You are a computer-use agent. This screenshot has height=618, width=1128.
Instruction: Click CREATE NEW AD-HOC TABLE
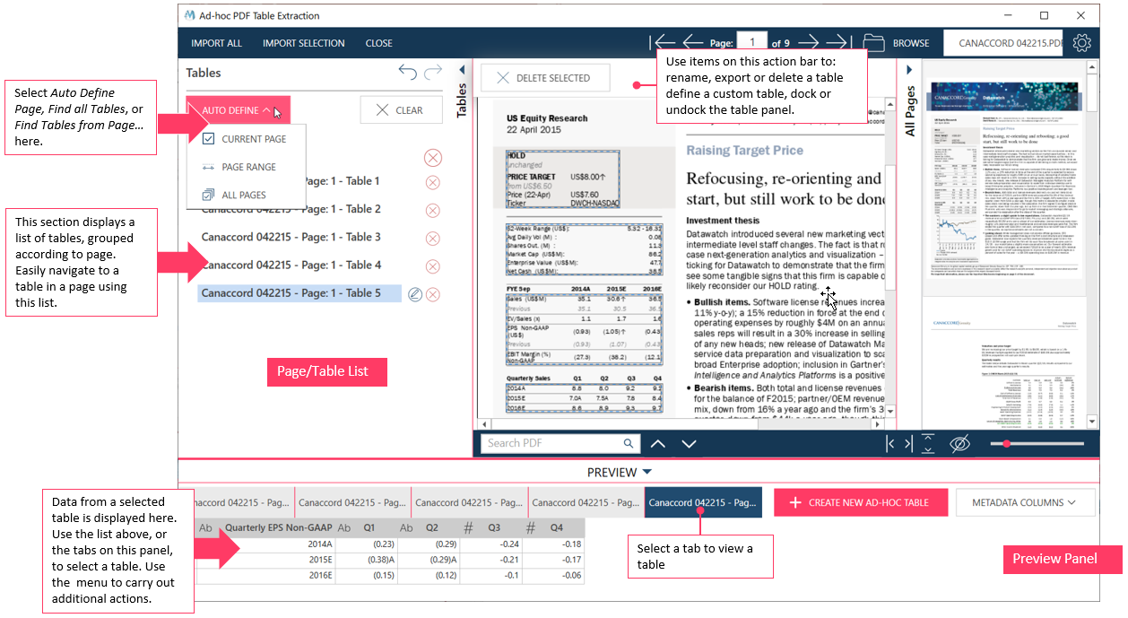861,502
